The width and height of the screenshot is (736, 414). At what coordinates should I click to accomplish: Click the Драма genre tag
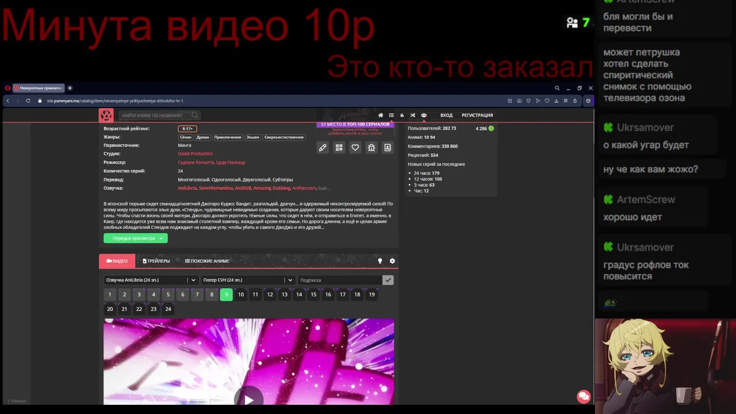point(202,137)
